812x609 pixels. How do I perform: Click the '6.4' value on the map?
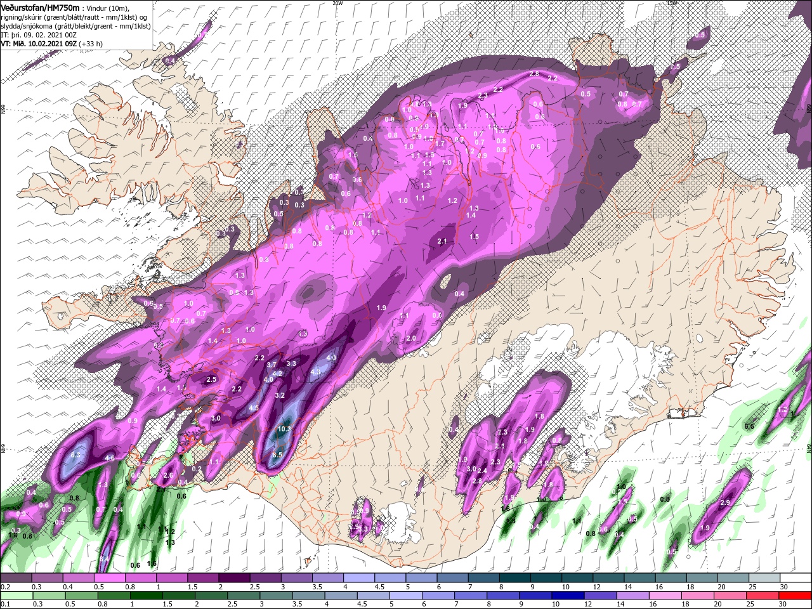pos(105,559)
